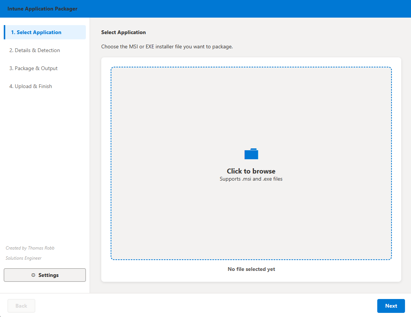The height and width of the screenshot is (317, 411).
Task: Select the 'No file selected yet' status text
Action: (x=251, y=269)
